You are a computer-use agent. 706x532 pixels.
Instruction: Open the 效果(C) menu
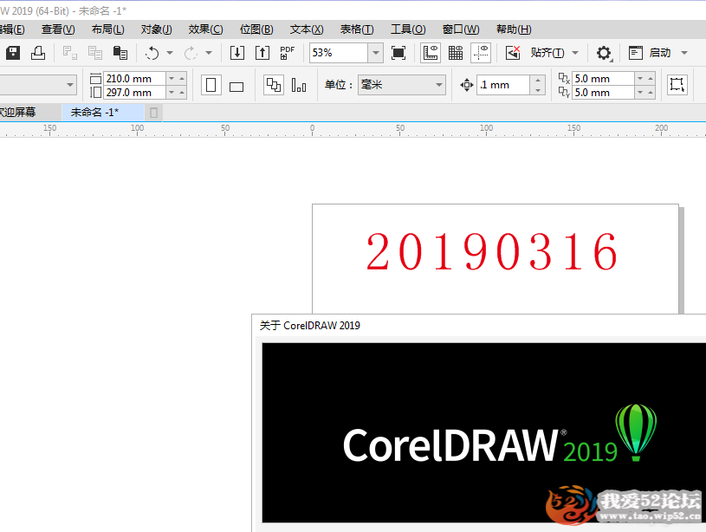click(x=206, y=29)
